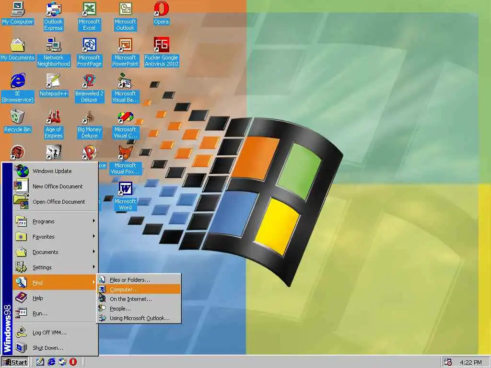
Task: Choose People... in the Find submenu
Action: click(139, 309)
